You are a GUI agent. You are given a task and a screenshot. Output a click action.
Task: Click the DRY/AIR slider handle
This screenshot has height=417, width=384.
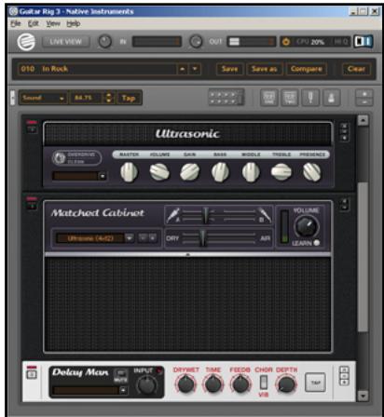[x=202, y=238]
